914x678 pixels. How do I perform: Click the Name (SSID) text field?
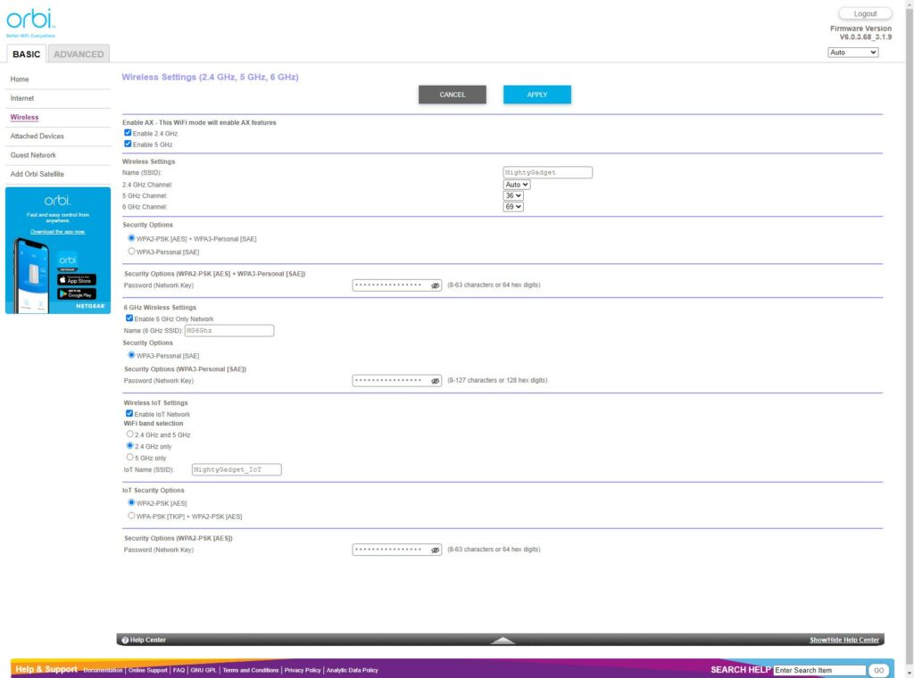coord(547,172)
